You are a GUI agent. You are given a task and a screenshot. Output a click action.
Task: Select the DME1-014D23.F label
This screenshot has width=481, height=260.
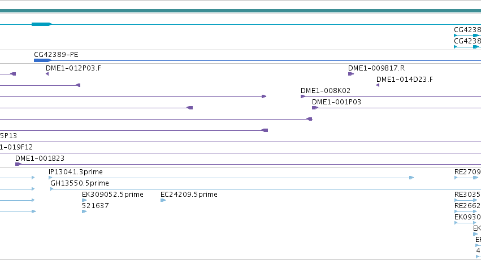click(x=405, y=80)
